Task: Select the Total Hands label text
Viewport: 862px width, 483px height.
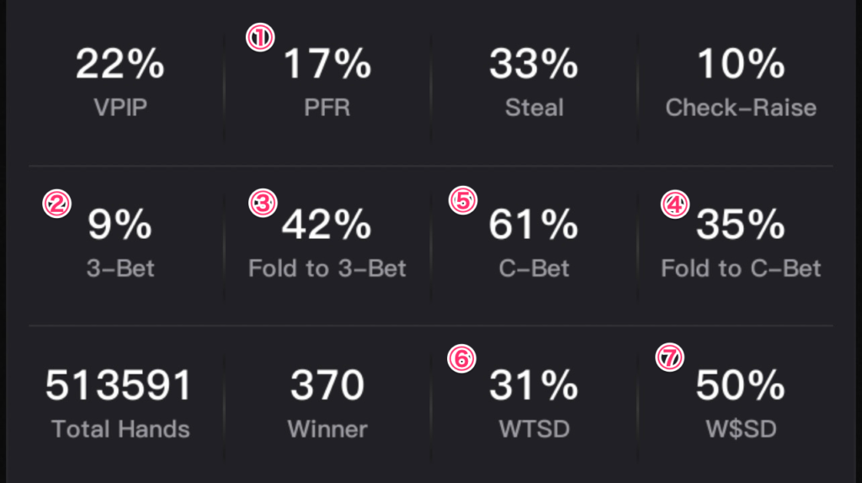Action: [120, 429]
